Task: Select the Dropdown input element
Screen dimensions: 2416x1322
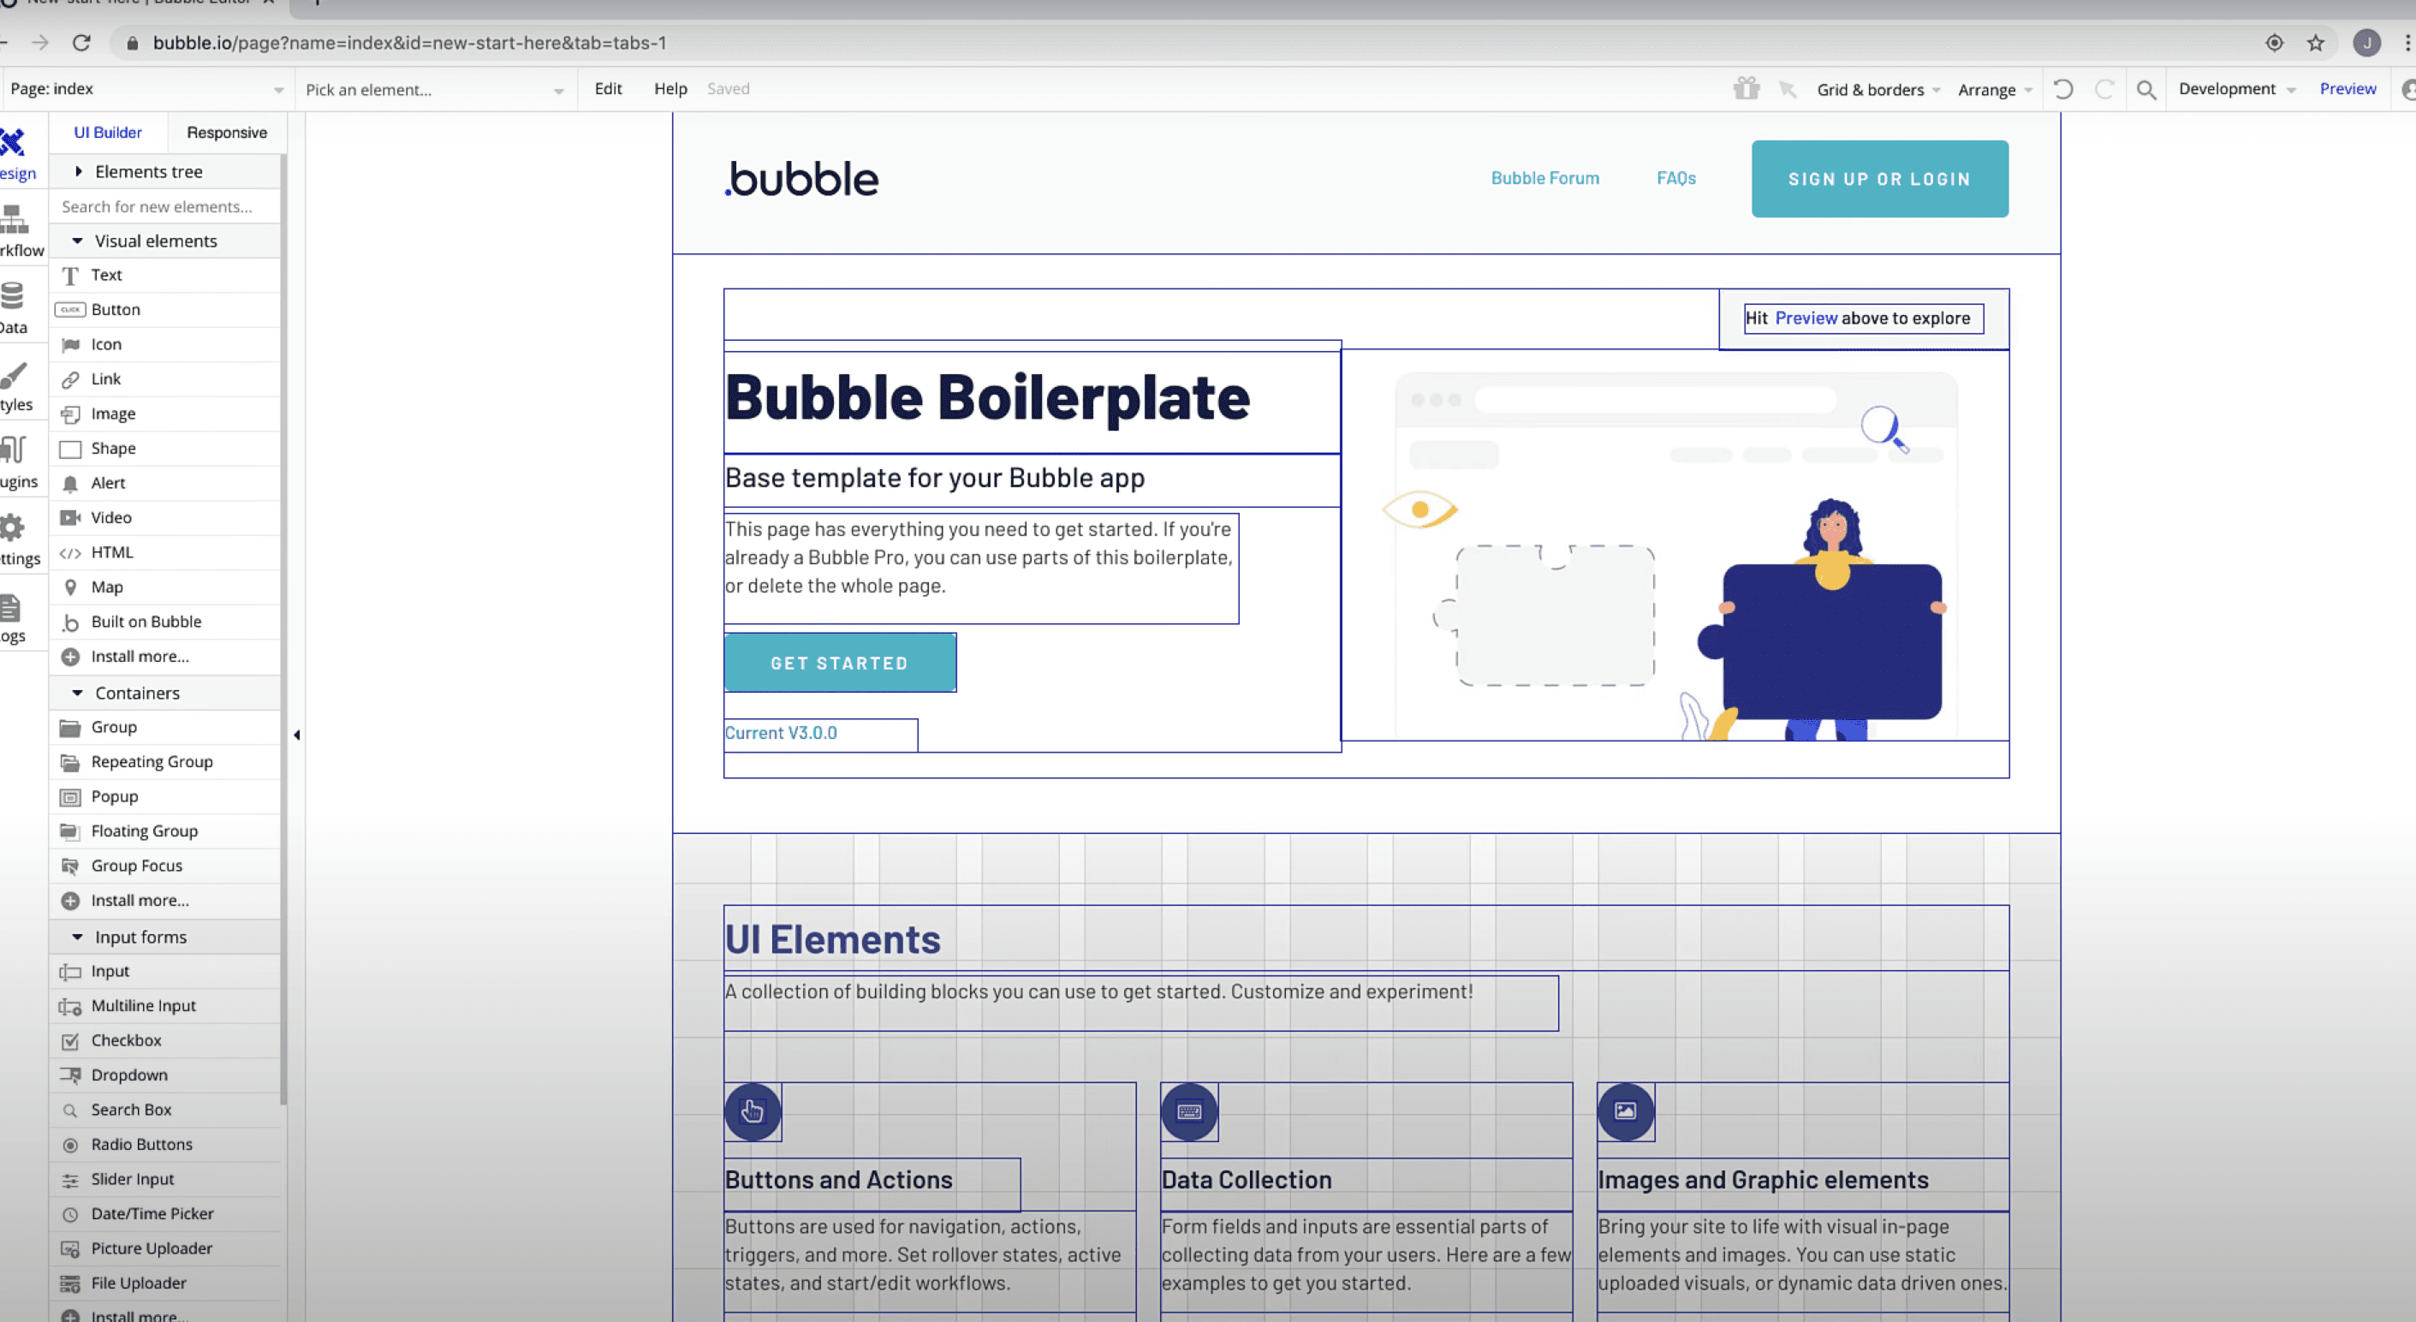Action: pos(165,1075)
